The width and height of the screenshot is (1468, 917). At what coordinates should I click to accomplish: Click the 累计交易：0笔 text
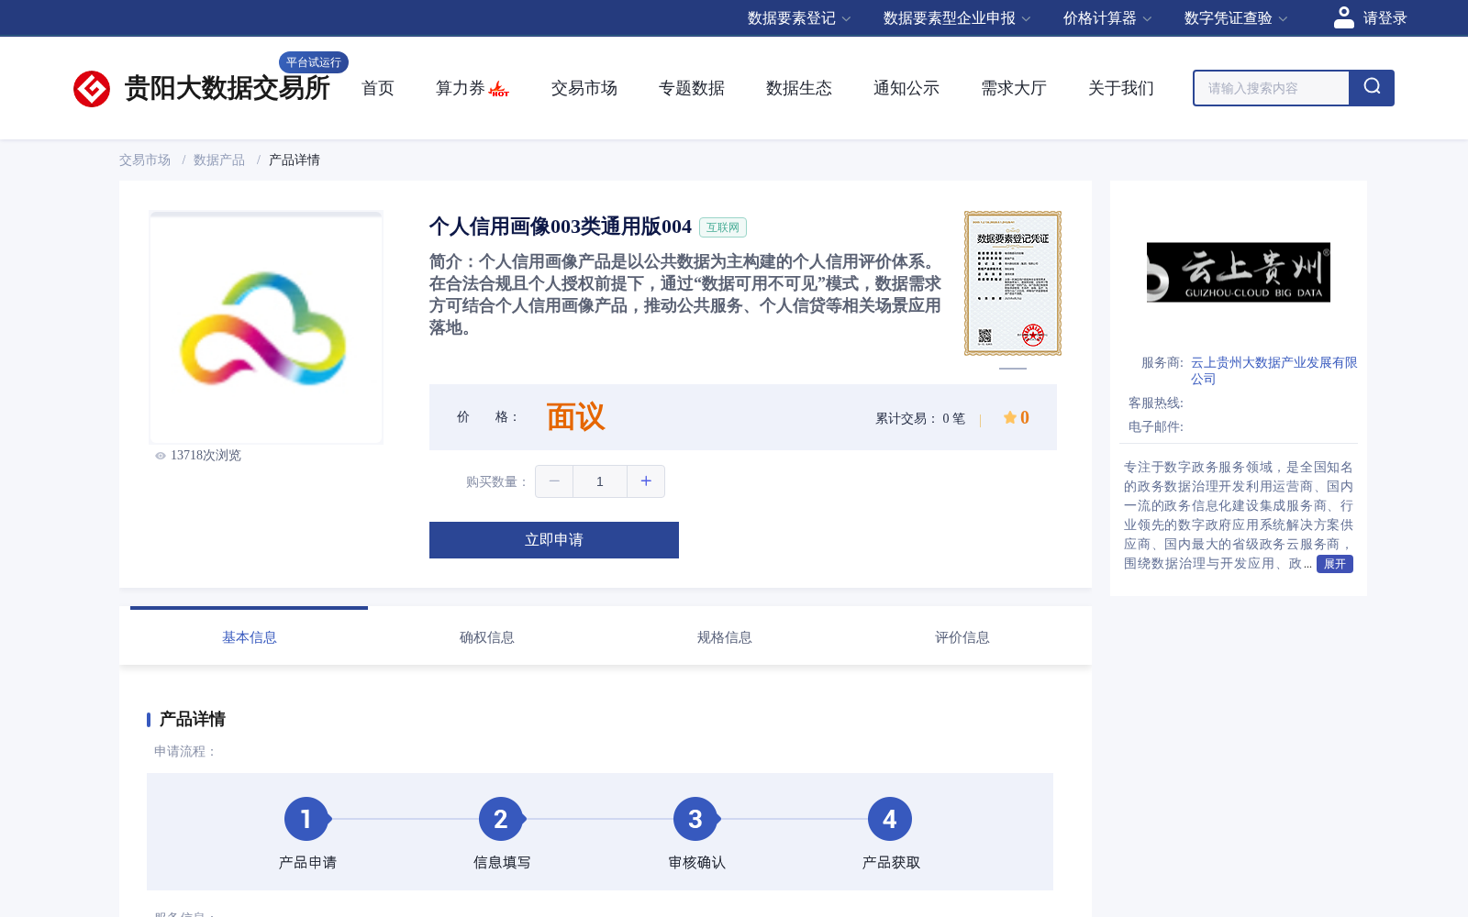[x=920, y=418]
